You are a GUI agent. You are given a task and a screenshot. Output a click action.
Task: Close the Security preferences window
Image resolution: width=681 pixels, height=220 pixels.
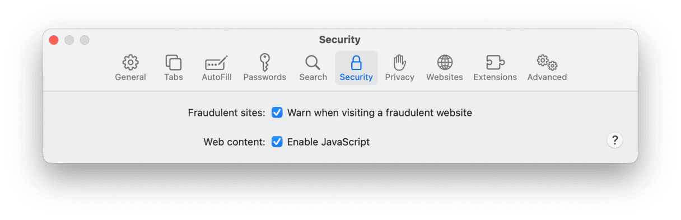(54, 40)
